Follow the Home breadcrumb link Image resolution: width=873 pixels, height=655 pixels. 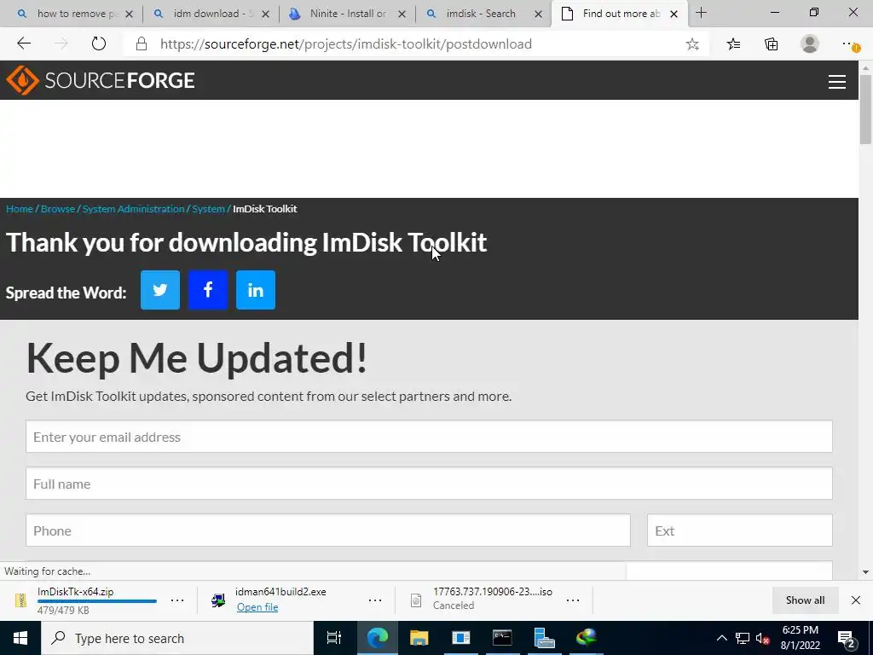point(20,209)
